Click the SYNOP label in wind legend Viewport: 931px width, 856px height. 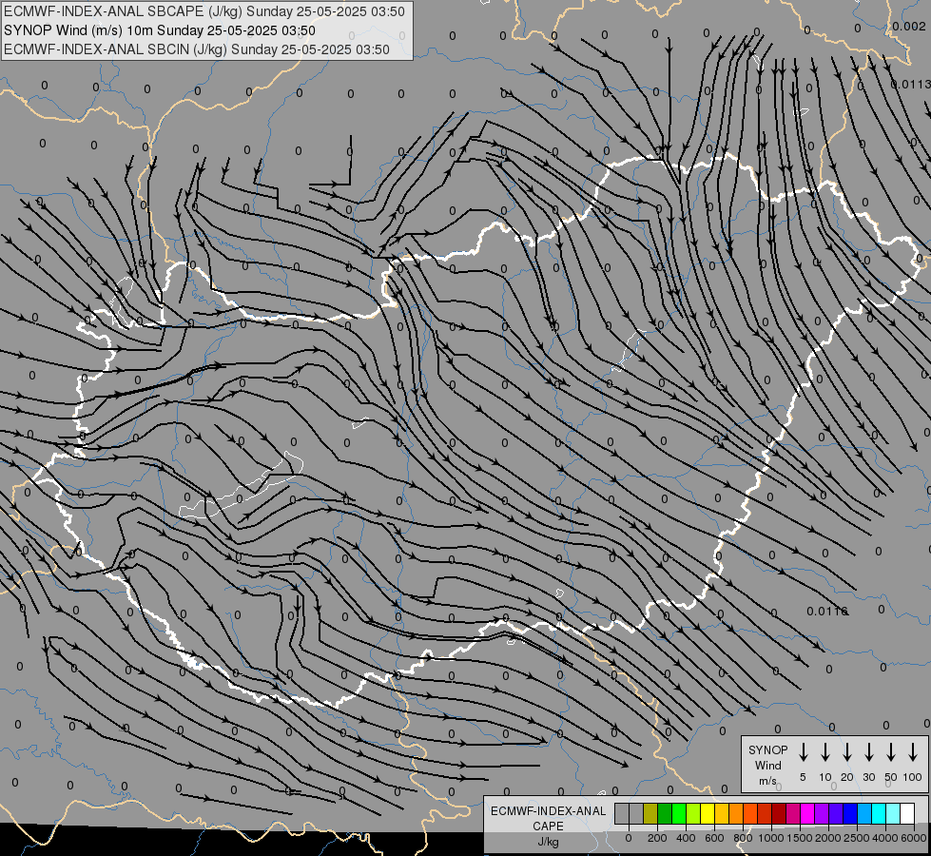[767, 750]
